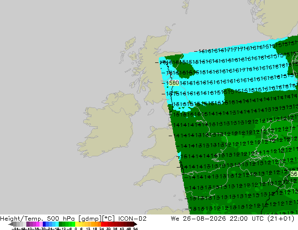Click the 54 value at legend end

coord(135,229)
